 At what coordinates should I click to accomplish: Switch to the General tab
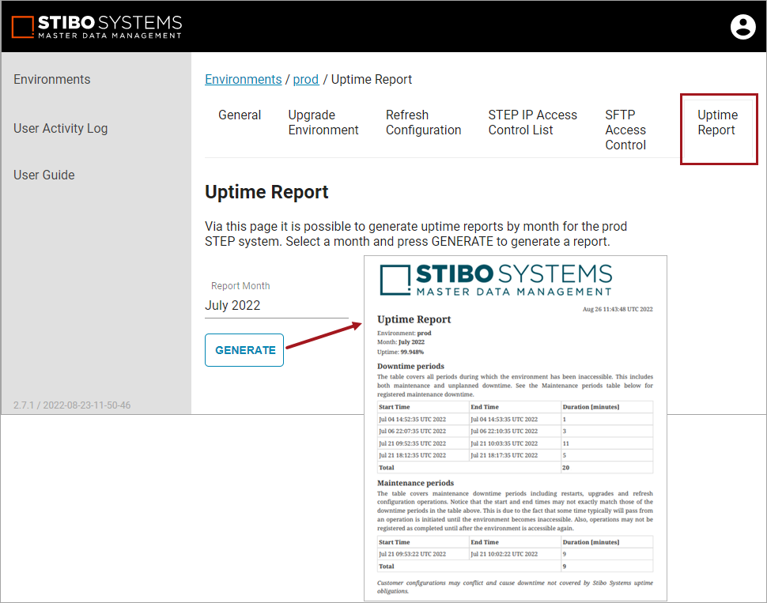coord(240,115)
